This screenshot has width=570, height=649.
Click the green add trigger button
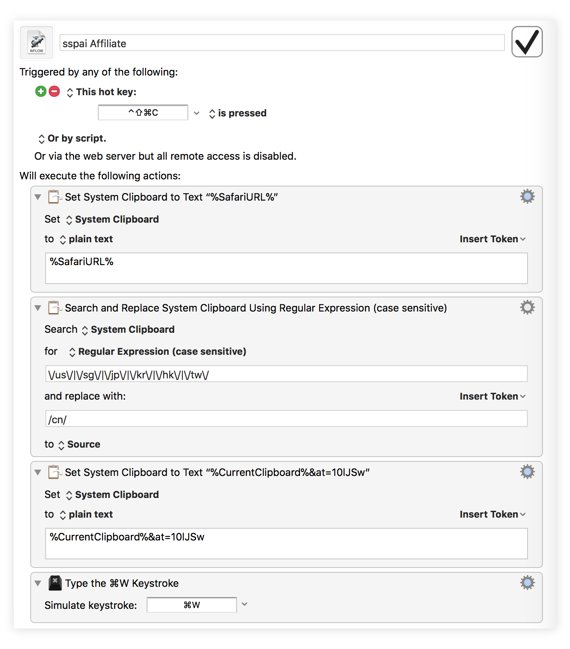tap(40, 92)
